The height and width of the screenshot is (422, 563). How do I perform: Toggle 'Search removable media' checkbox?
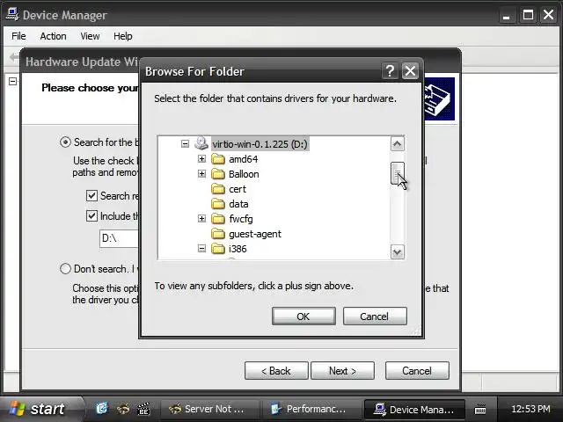pos(91,195)
